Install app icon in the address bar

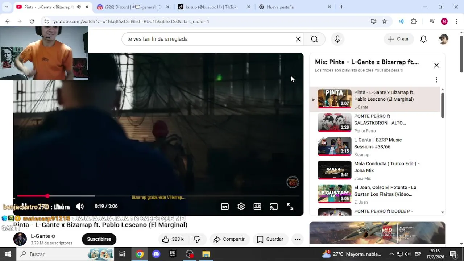tap(373, 21)
